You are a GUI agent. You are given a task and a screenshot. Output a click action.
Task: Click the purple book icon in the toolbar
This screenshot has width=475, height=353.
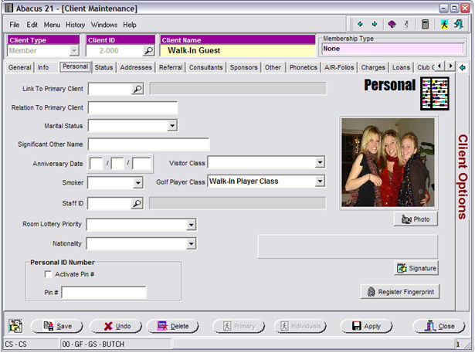[392, 25]
